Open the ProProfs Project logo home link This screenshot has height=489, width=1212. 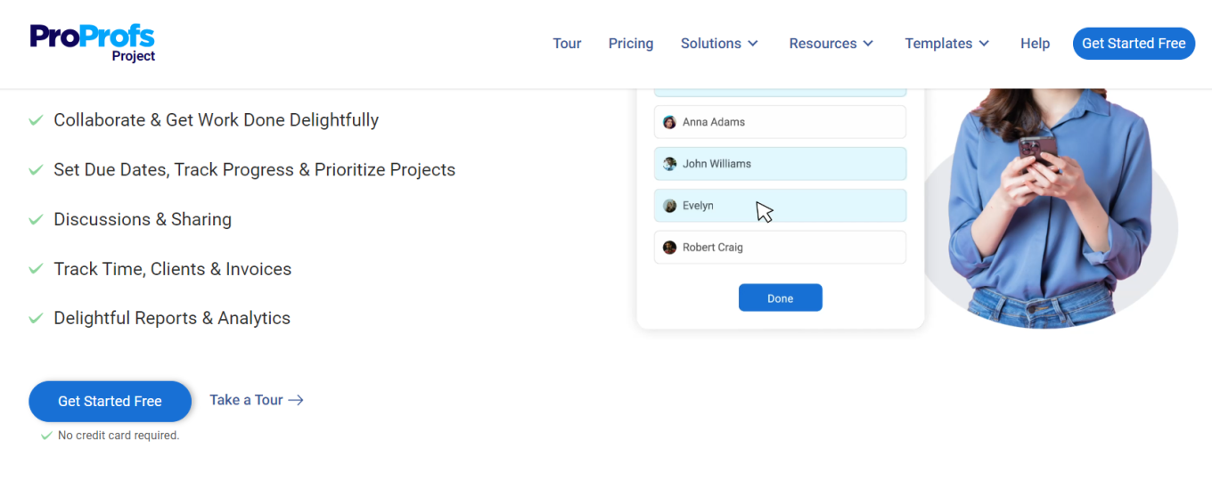coord(93,43)
